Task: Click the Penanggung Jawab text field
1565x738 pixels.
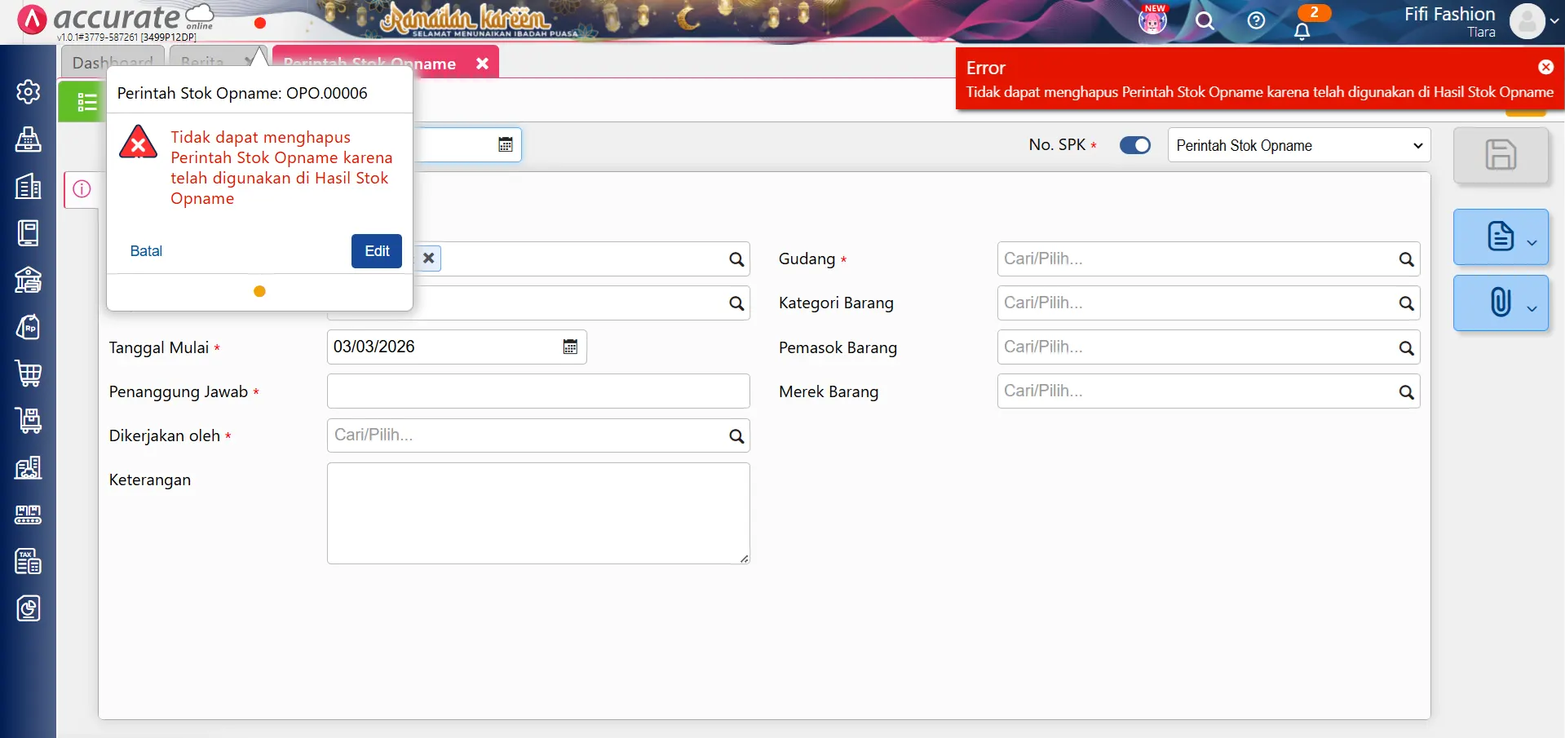Action: 538,391
